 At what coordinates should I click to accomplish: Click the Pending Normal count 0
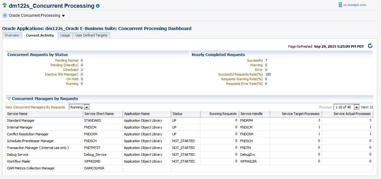click(82, 60)
